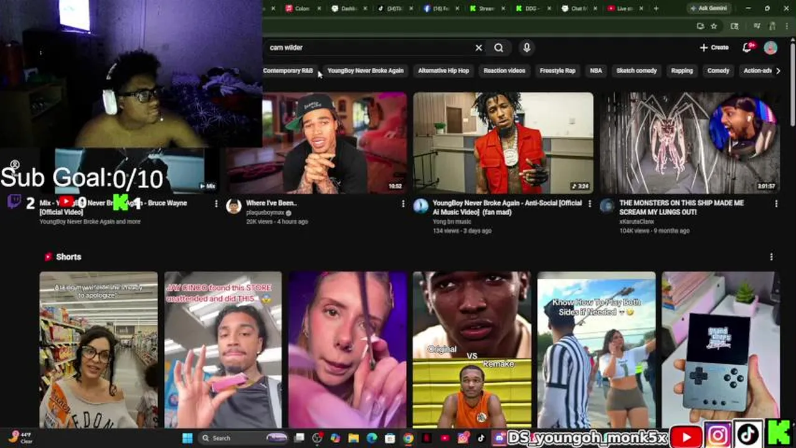Open the Shorts shelf three-dot menu

point(771,257)
